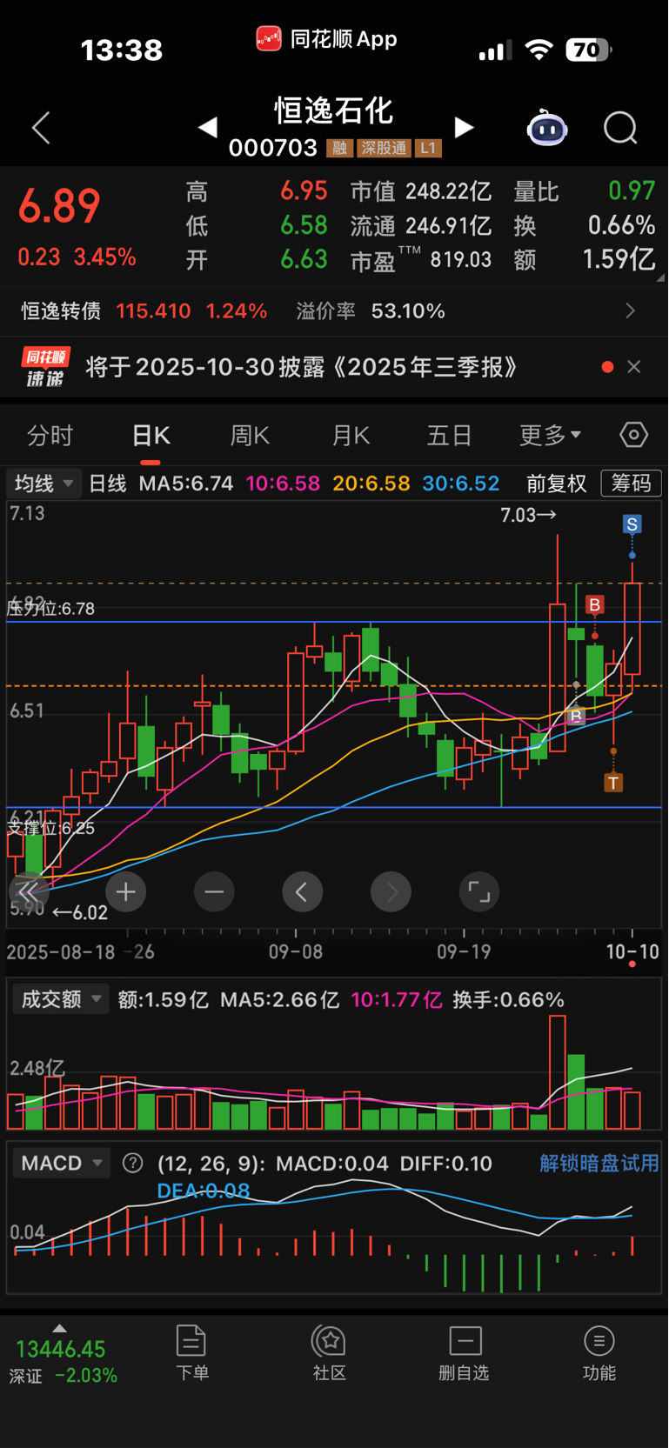Open the 成交额 indicator dropdown

(60, 999)
